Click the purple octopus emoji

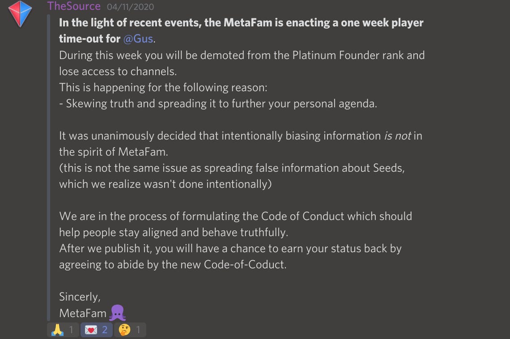117,313
